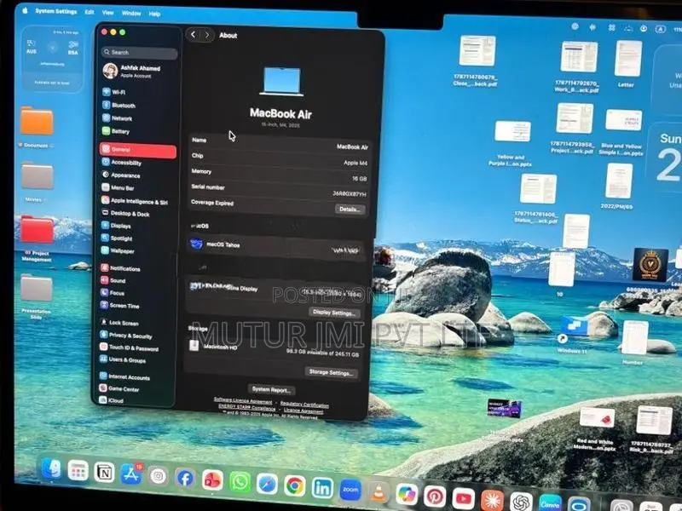
Task: Open Notion from the Dock
Action: 104,473
